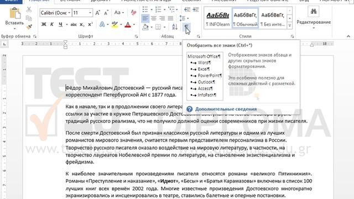Viewport: 354px width, 199px height.
Task: Open Дополнительные сведения help link
Action: 226,109
